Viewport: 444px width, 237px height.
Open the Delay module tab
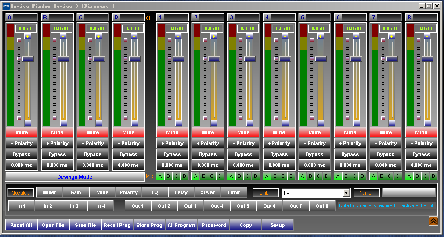181,192
